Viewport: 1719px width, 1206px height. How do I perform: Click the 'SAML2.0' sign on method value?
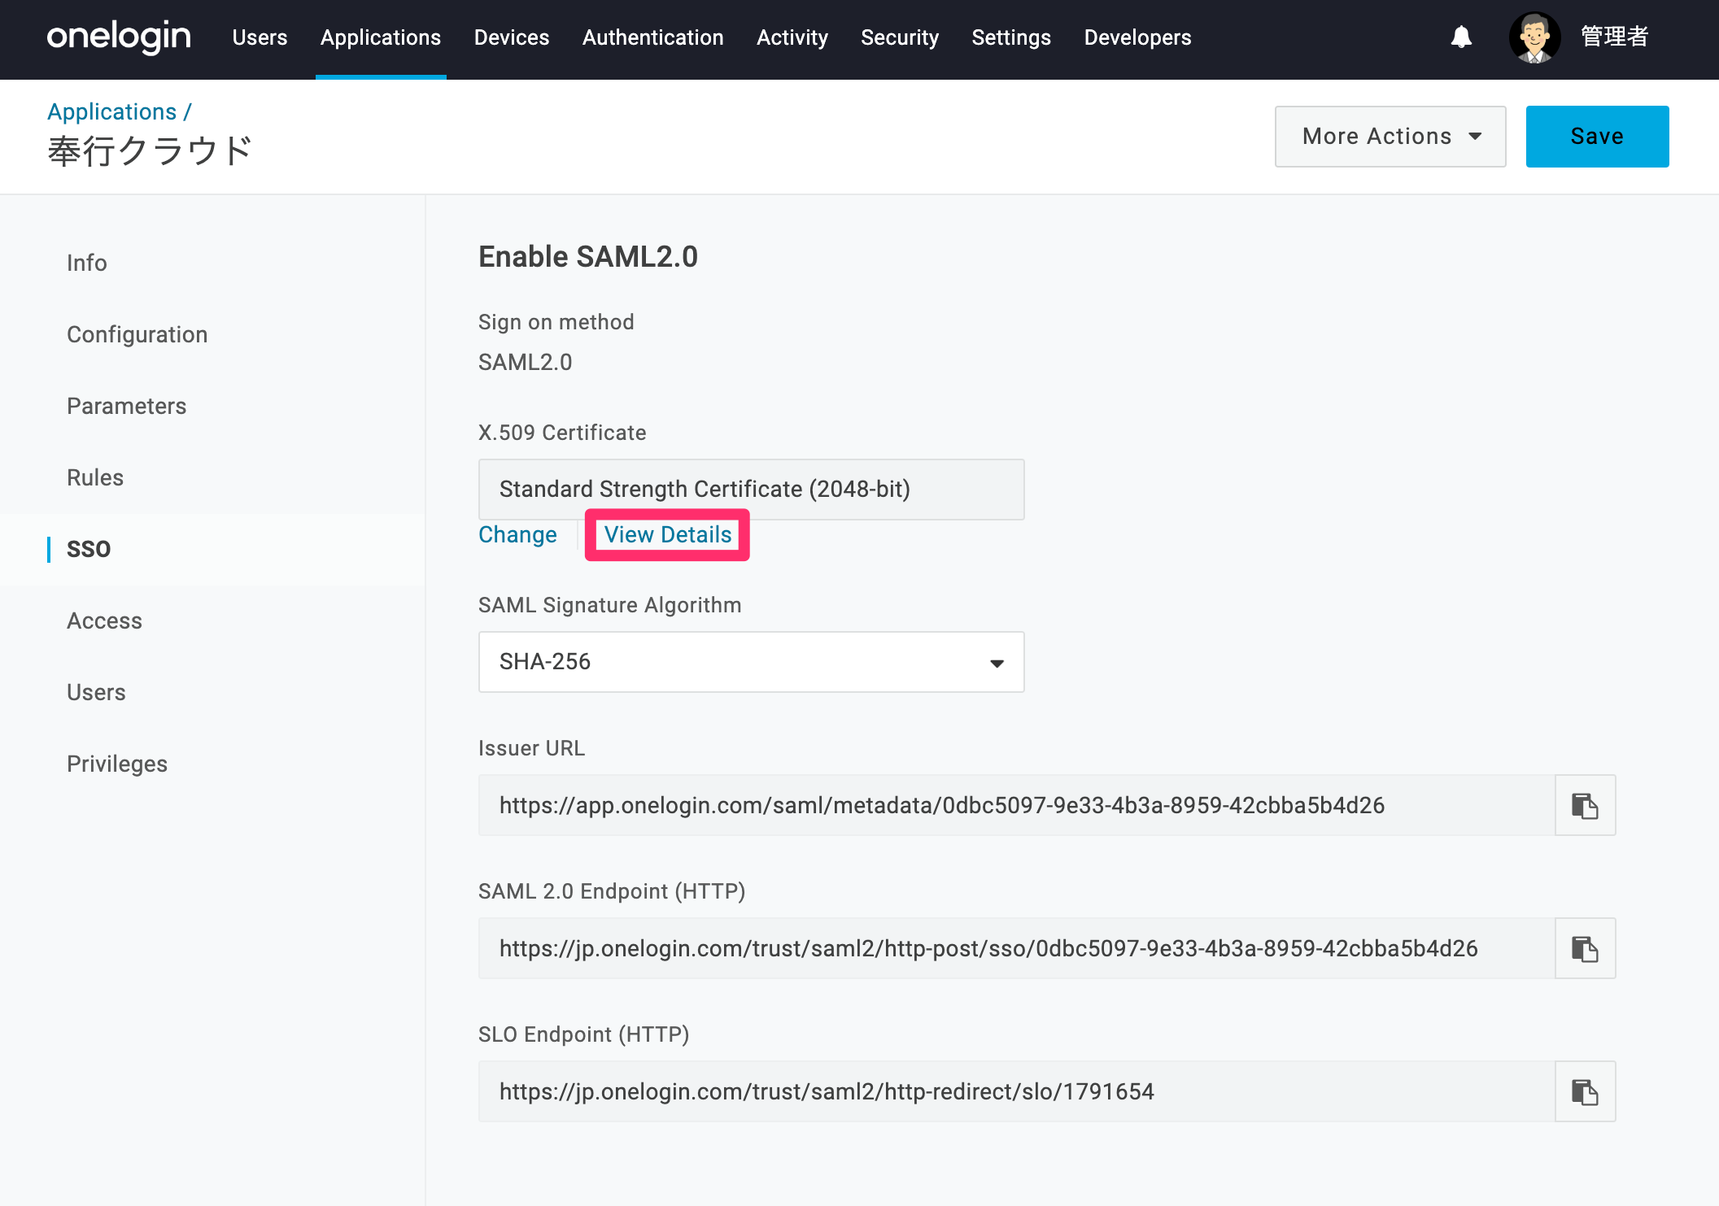click(x=526, y=362)
